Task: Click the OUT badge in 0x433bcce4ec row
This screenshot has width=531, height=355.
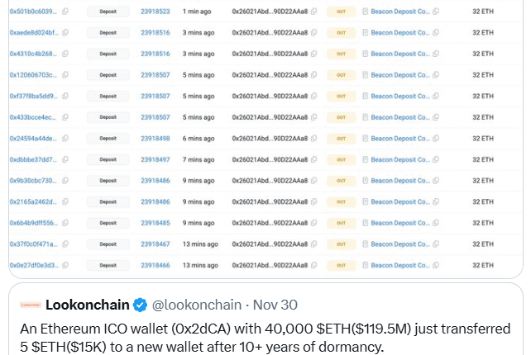Action: click(339, 117)
